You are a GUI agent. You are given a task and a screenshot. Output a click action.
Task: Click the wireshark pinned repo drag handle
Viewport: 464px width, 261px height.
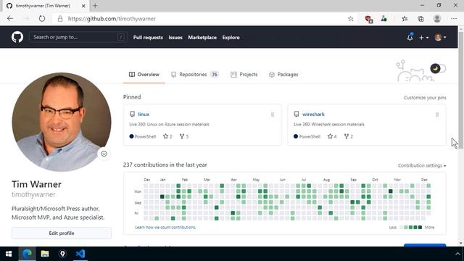tap(437, 115)
